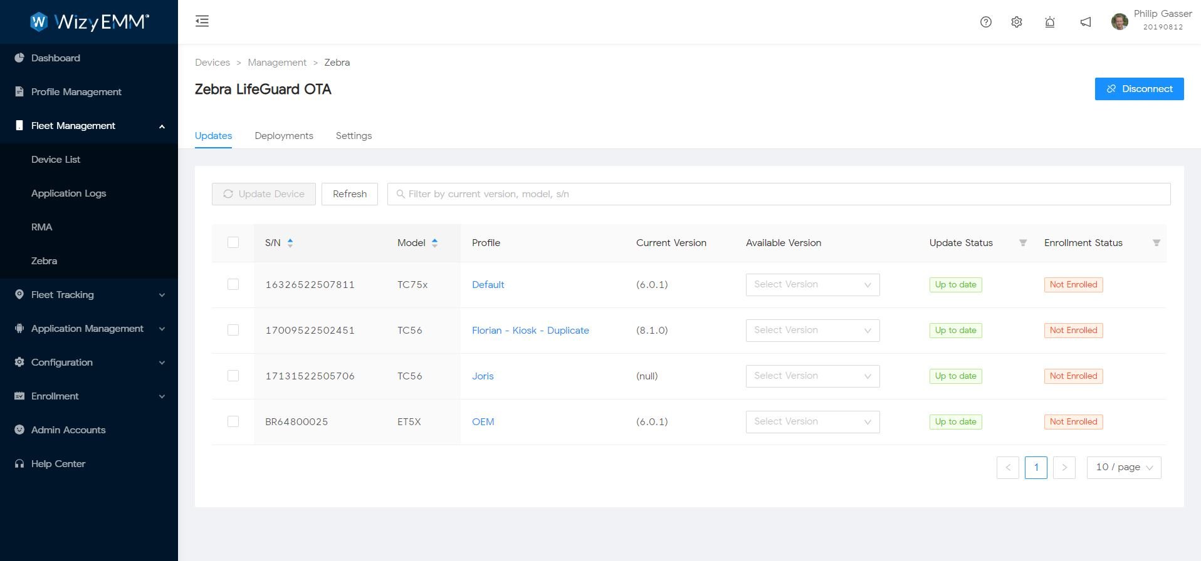Click the Configuration gear icon in sidebar
Screen dimensions: 1201x561
pyautogui.click(x=19, y=362)
